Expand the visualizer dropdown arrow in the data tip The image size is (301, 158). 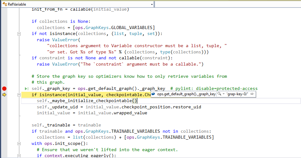tap(223, 94)
